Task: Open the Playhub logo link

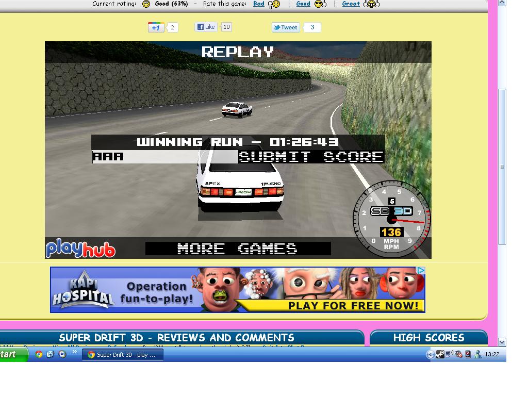Action: 80,249
